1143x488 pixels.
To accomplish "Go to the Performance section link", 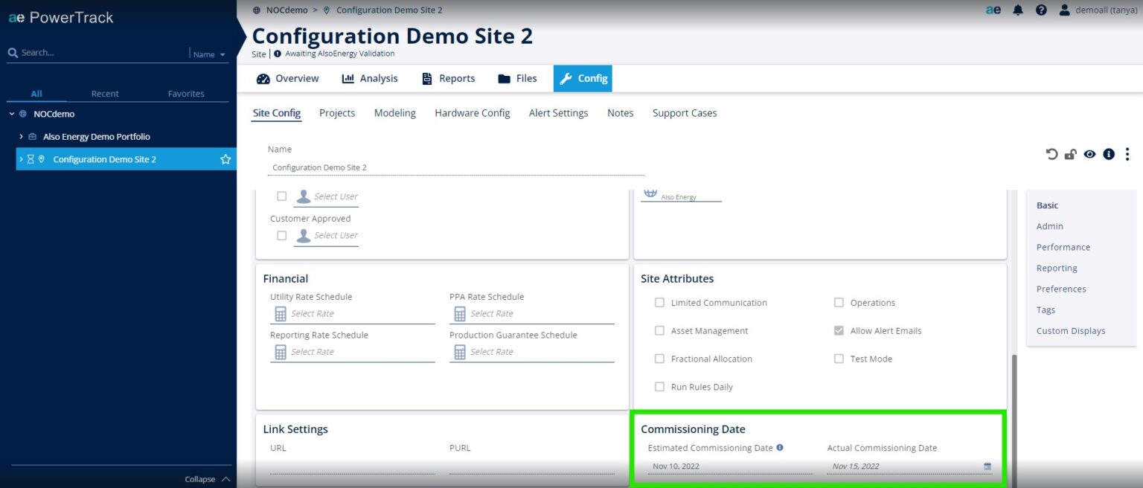I will coord(1063,247).
